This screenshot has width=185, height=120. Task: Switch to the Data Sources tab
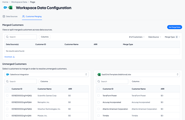pos(10,16)
